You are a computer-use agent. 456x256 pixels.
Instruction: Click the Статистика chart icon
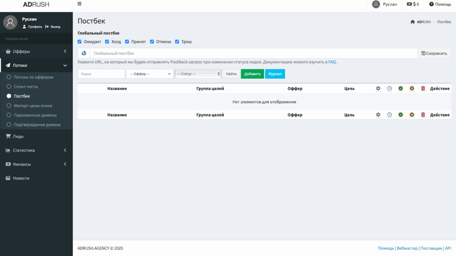tap(8, 150)
